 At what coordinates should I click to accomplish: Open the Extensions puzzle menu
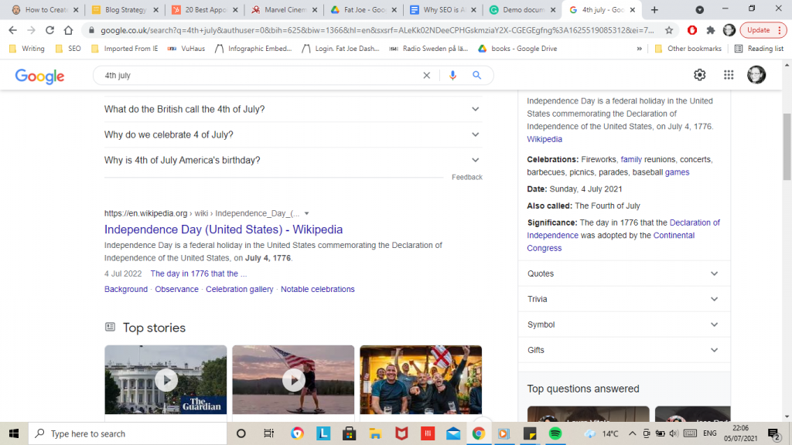pyautogui.click(x=711, y=30)
